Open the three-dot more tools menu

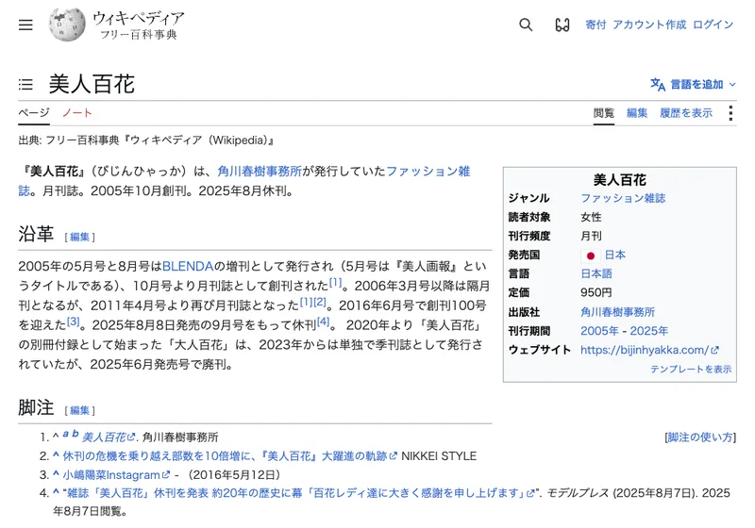(730, 113)
